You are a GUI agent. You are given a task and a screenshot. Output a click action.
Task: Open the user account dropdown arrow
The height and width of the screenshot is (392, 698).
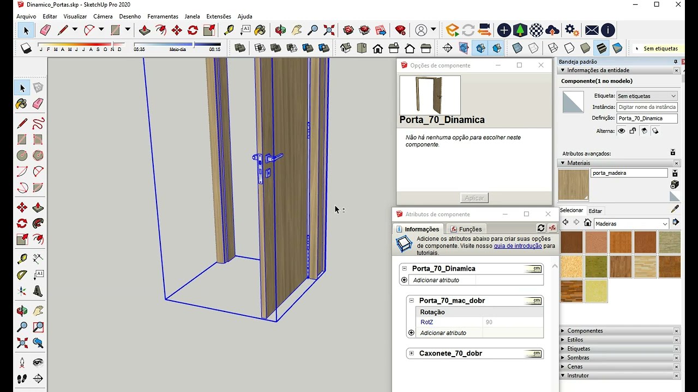coord(434,29)
